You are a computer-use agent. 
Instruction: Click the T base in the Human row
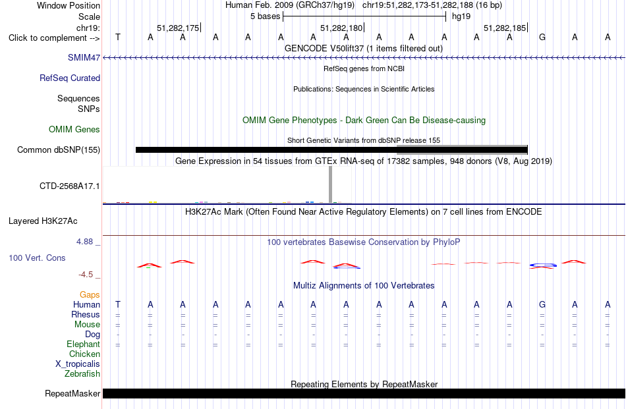point(118,304)
